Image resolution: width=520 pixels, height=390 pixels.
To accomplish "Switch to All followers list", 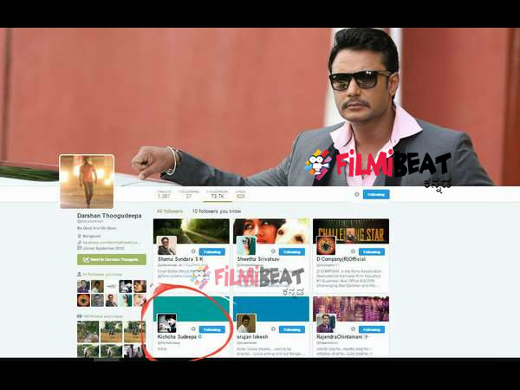I will [x=170, y=211].
